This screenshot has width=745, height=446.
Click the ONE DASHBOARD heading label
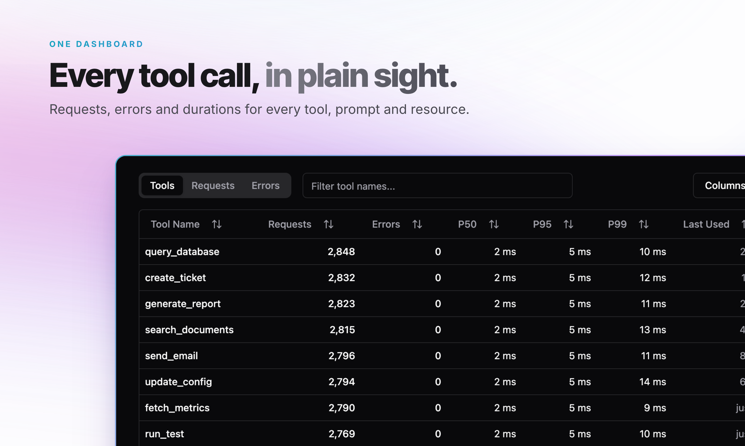[96, 44]
